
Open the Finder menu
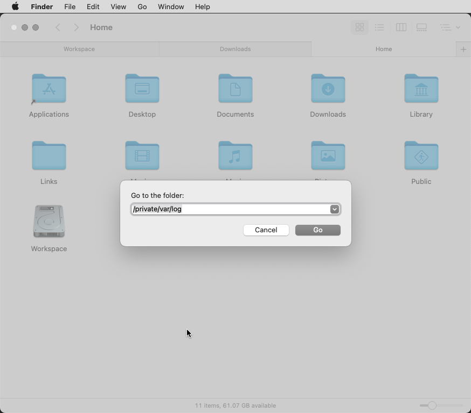click(x=41, y=6)
